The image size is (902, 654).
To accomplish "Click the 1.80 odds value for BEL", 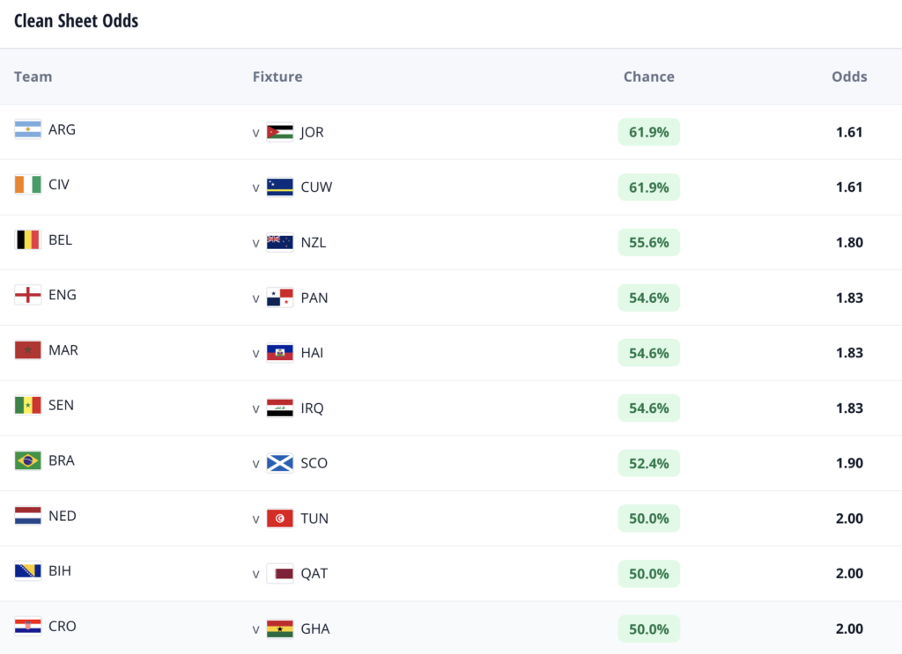I will coord(849,243).
